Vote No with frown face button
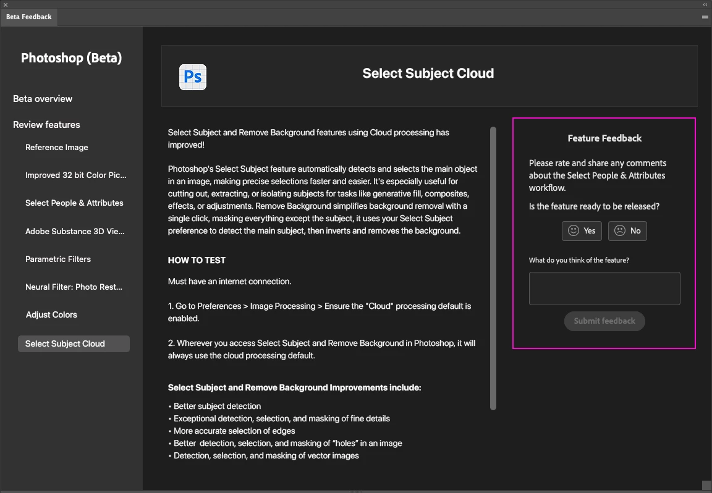The width and height of the screenshot is (712, 493). point(627,230)
